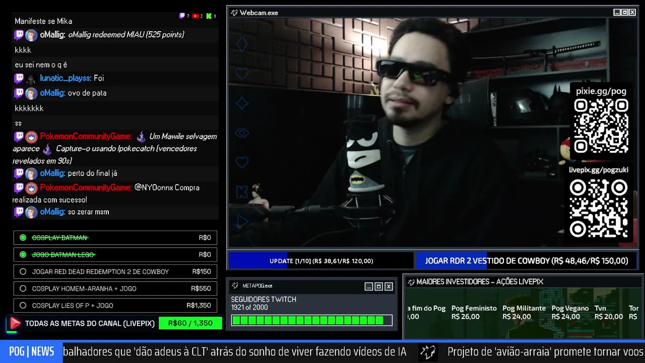Click the logo separator icon in the news ticker
Screen dimensions: 645x363
[x=428, y=352]
